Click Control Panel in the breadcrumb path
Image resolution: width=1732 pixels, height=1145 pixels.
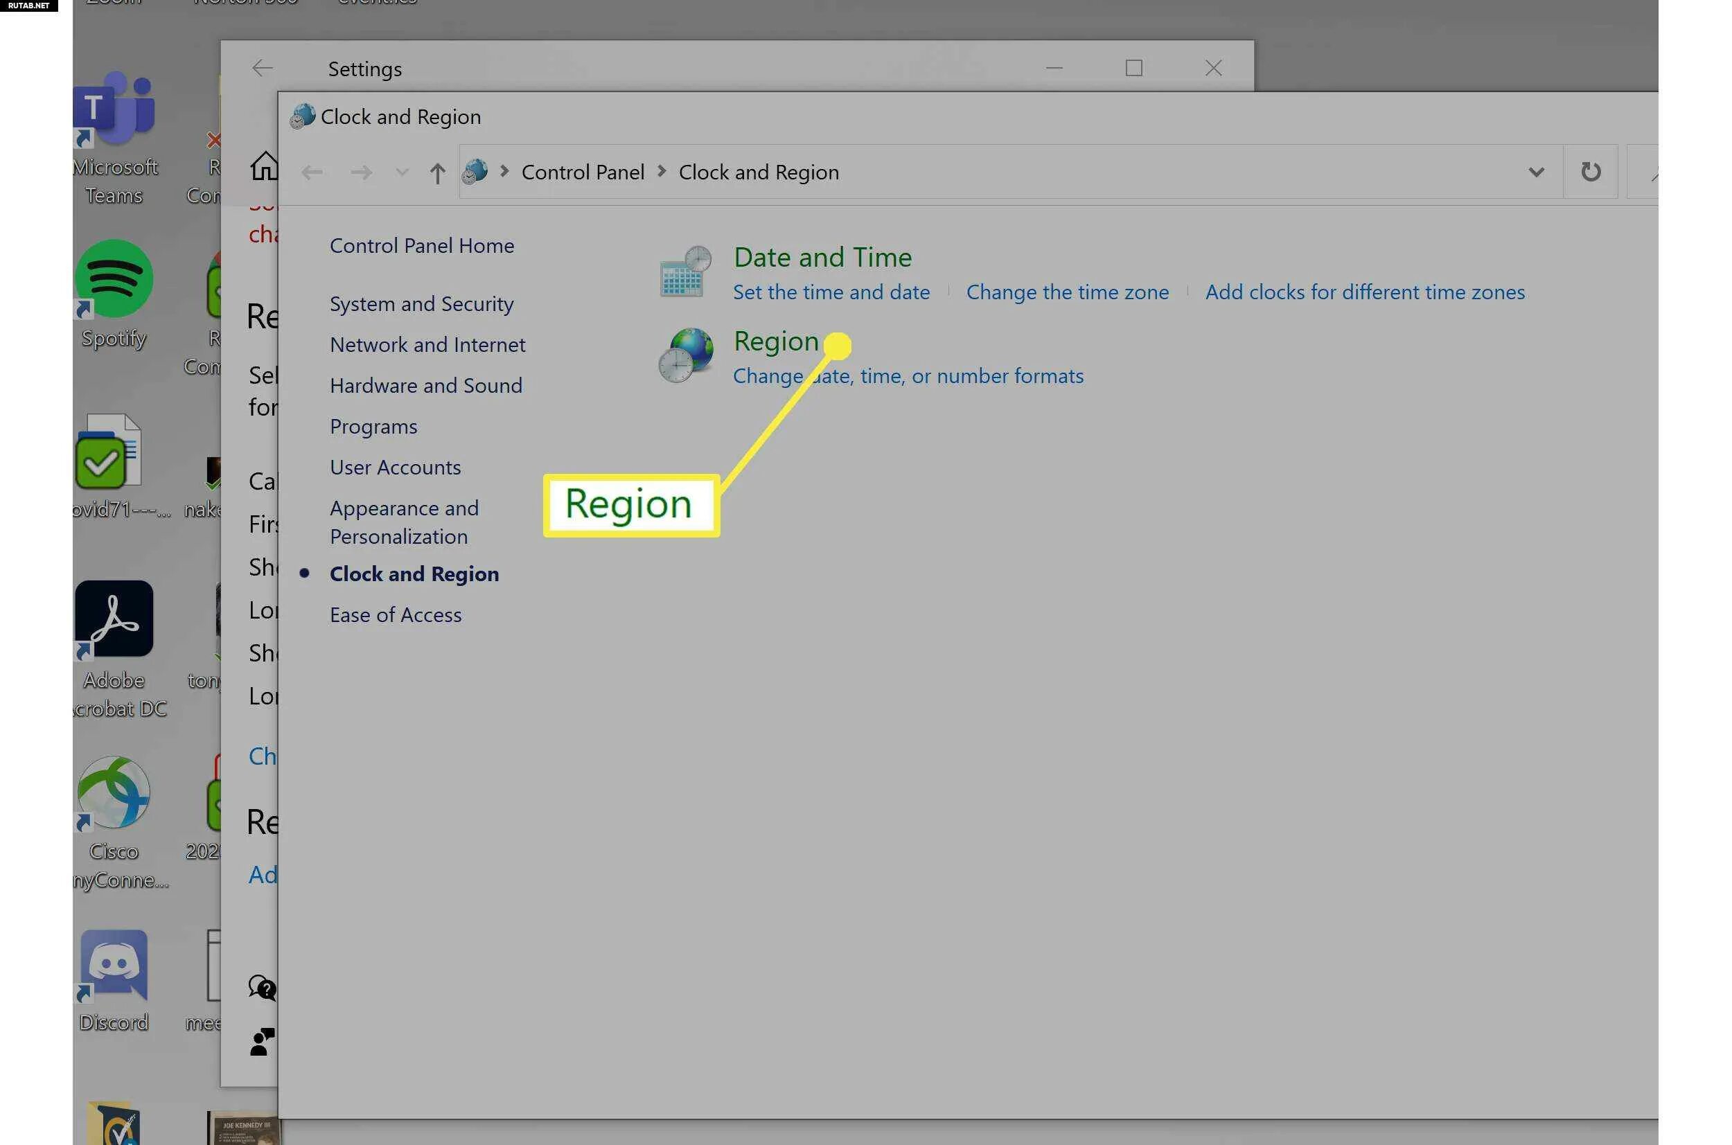click(x=582, y=172)
